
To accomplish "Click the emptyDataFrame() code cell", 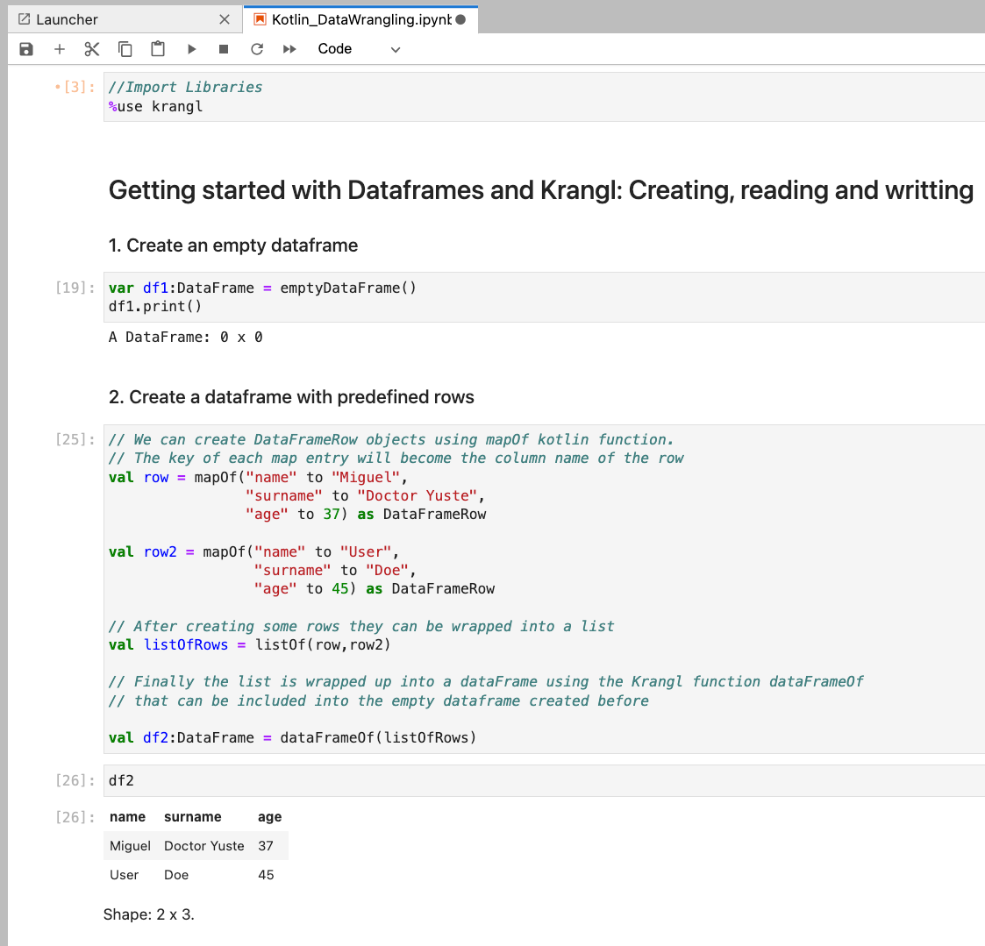I will tap(544, 297).
